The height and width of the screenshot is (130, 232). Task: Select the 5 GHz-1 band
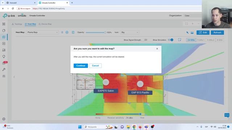point(201,40)
